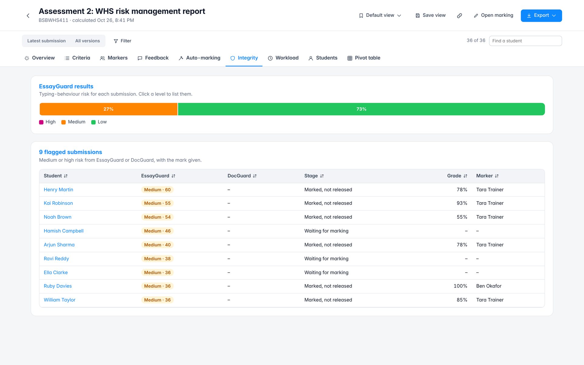The image size is (584, 365).
Task: Copy the share link icon
Action: (x=460, y=16)
